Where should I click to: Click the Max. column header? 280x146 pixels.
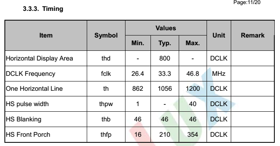click(x=193, y=43)
